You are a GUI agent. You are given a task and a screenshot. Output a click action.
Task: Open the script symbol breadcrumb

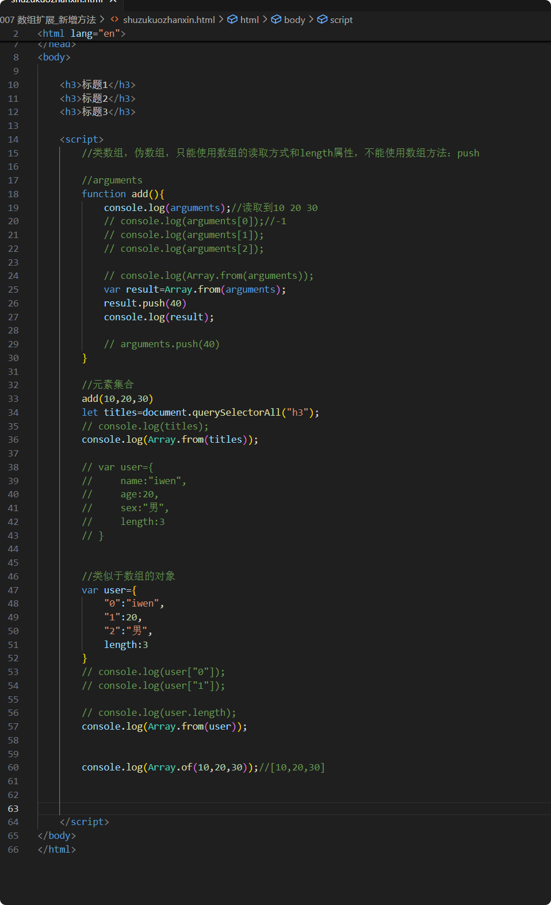pos(335,20)
